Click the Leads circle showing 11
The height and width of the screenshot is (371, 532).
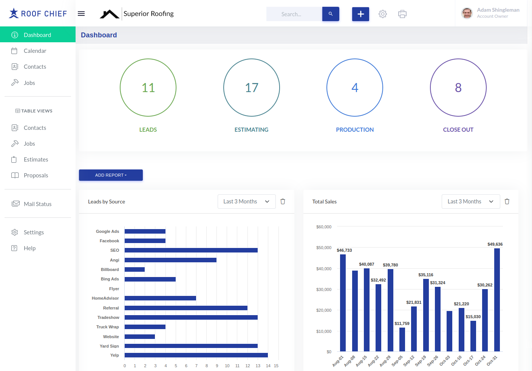[x=148, y=88]
